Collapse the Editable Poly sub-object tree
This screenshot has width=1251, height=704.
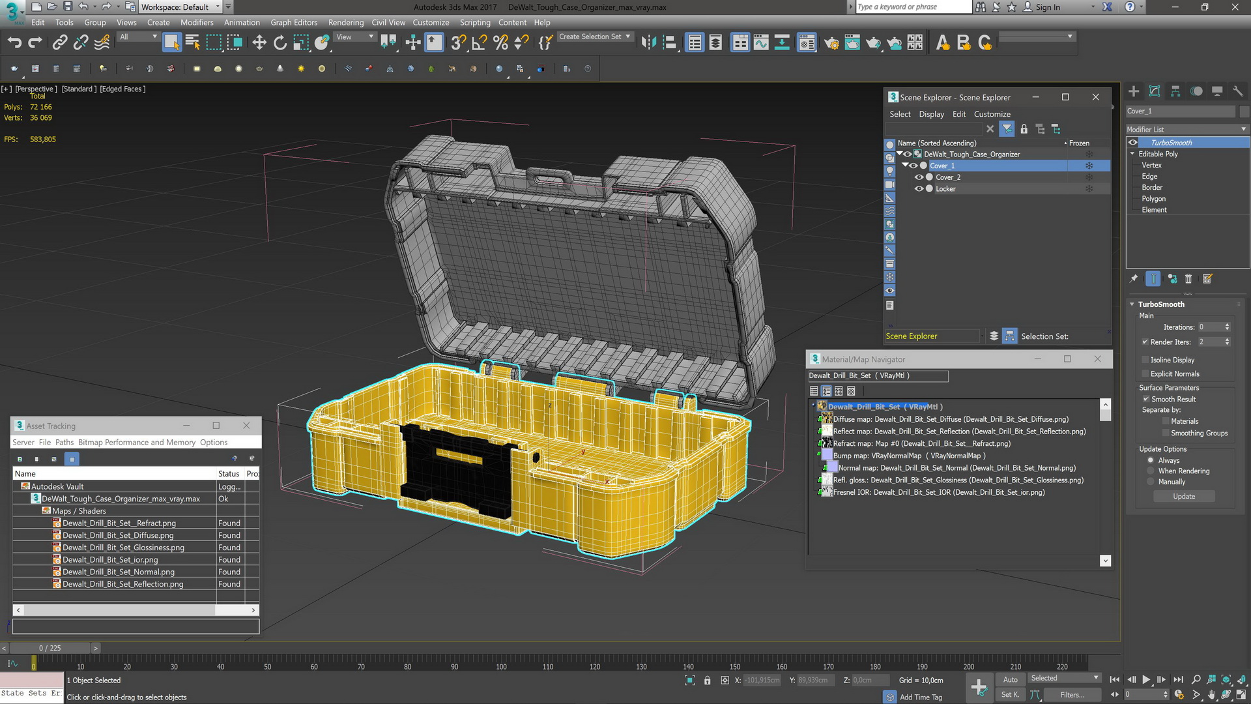tap(1132, 154)
